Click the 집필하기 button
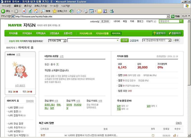Image resolution: width=191 pixels, height=138 pixels. (x=175, y=33)
